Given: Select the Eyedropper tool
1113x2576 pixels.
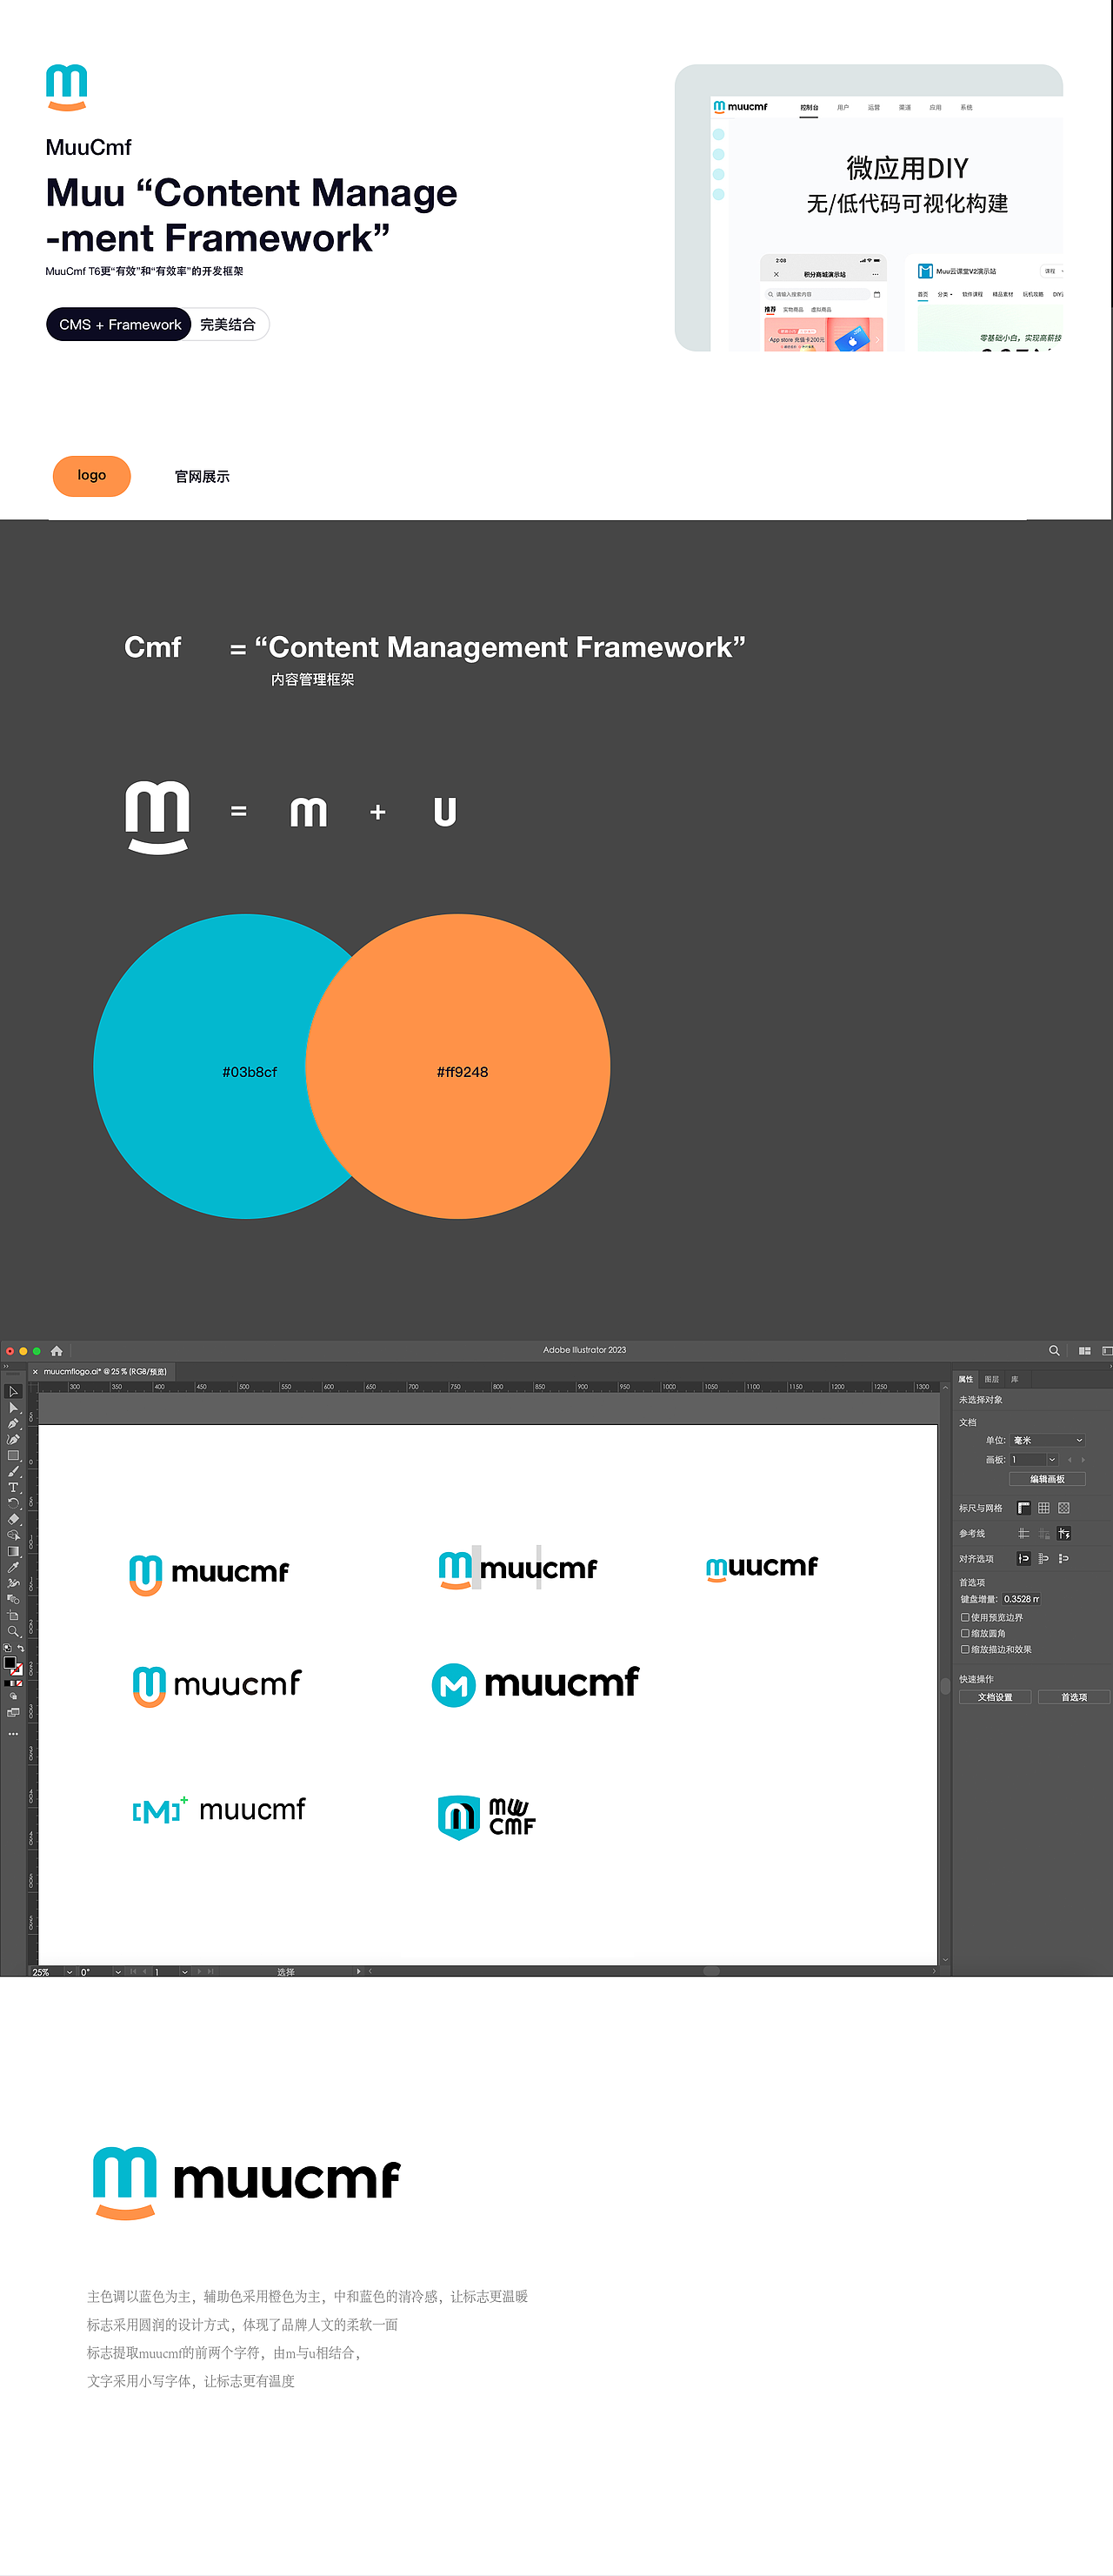Looking at the screenshot, I should [13, 1567].
